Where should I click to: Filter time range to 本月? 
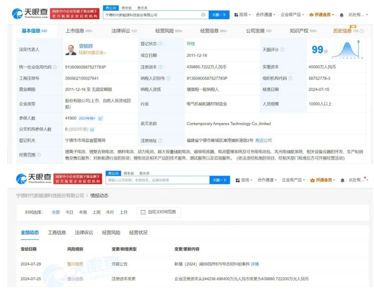(x=110, y=212)
